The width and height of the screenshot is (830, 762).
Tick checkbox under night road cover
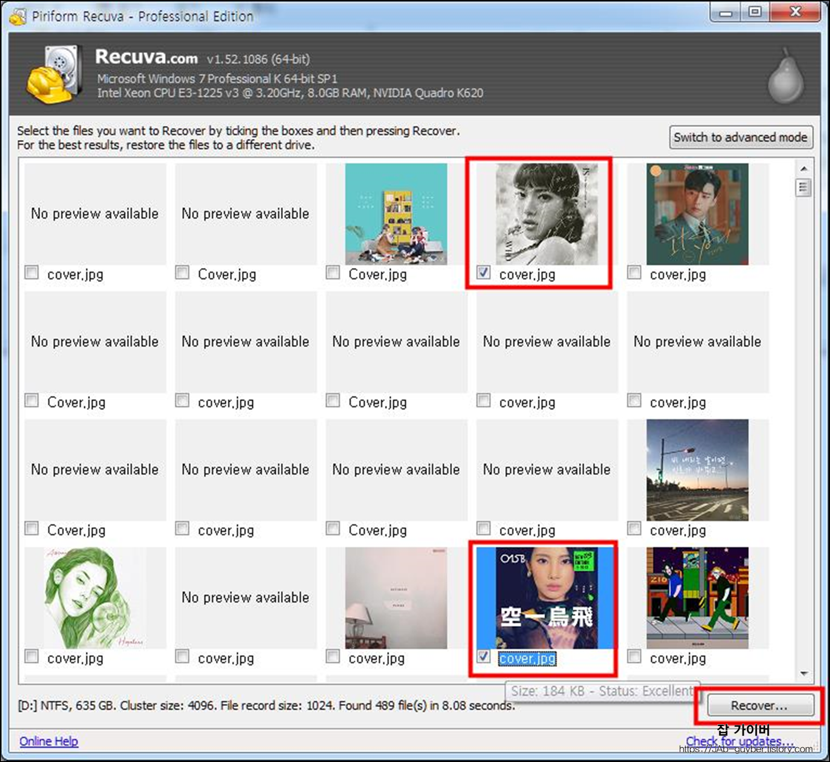point(634,528)
